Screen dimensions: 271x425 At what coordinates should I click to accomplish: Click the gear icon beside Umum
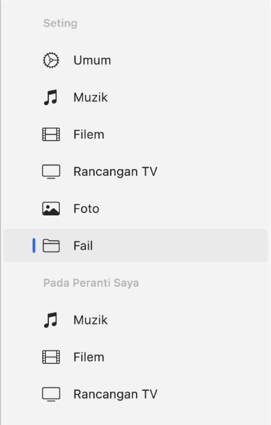pos(51,60)
